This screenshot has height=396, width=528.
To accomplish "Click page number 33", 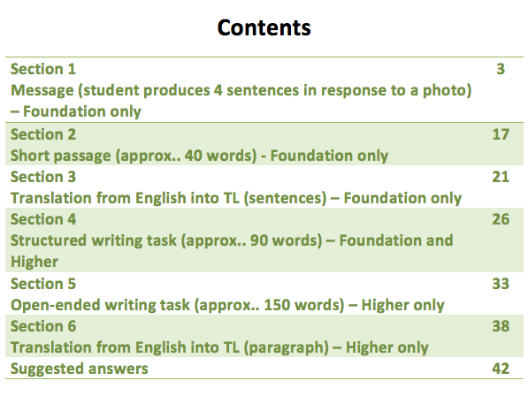I will pyautogui.click(x=501, y=284).
